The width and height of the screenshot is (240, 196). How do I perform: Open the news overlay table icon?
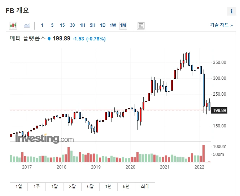[140, 25]
